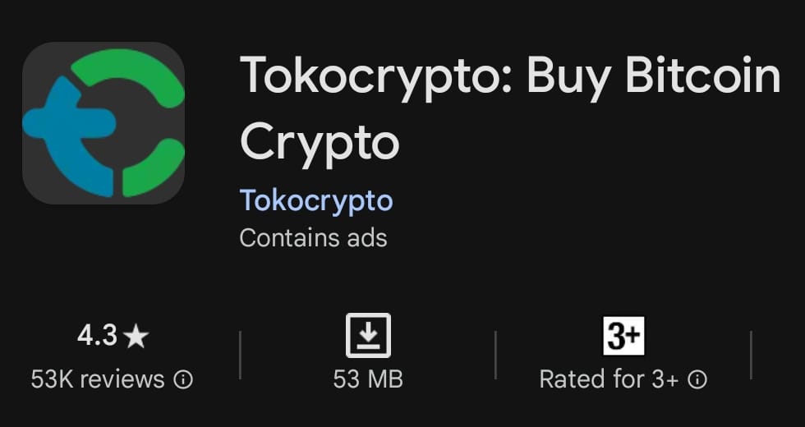The height and width of the screenshot is (427, 805).
Task: Click the divider between reviews and size
Action: (240, 355)
